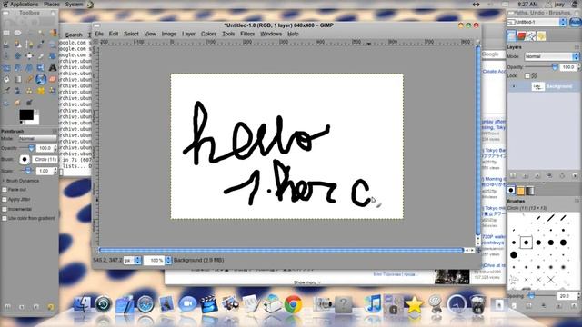Select the Ellipse Select tool

point(17,33)
